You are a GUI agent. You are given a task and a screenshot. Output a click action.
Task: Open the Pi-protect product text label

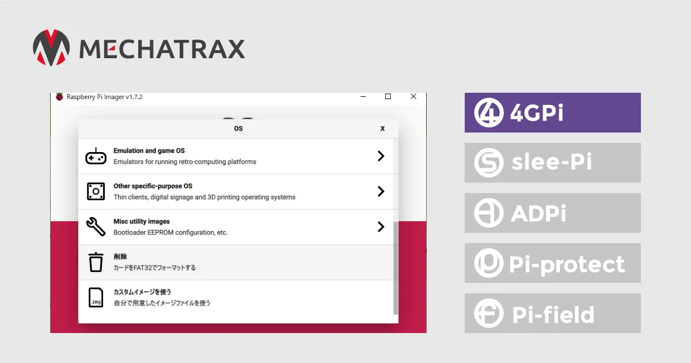coord(567,264)
